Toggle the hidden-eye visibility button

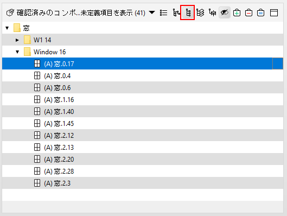pos(225,12)
